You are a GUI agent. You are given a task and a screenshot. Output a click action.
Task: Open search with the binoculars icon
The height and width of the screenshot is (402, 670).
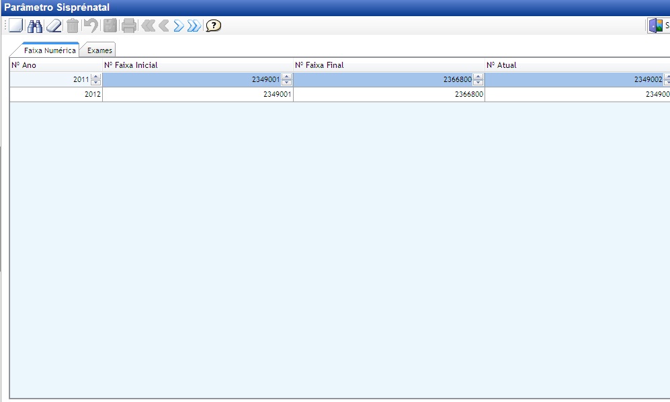point(35,26)
